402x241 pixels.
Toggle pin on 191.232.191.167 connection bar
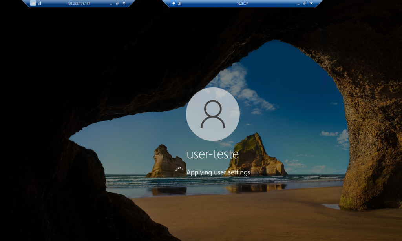pyautogui.click(x=33, y=3)
